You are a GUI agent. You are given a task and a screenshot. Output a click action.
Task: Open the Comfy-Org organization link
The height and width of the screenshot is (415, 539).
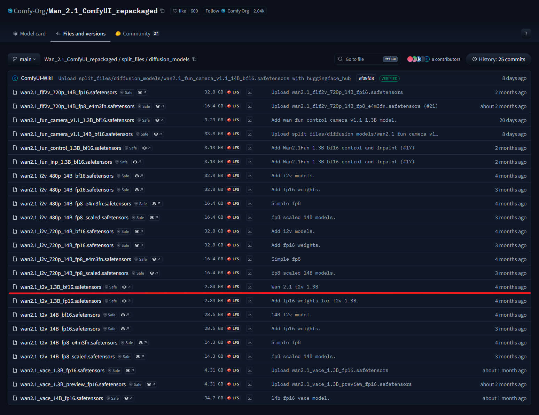point(30,11)
